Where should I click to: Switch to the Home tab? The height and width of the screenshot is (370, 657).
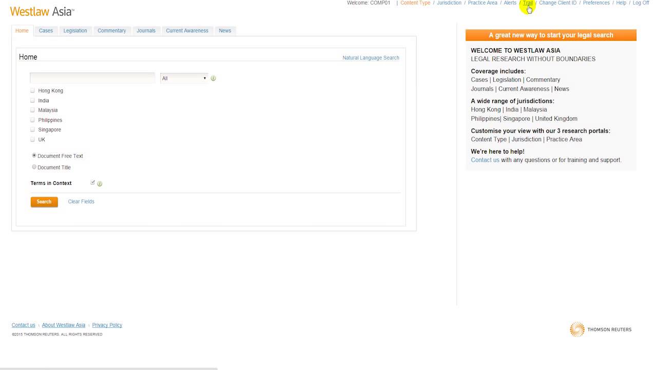tap(22, 31)
